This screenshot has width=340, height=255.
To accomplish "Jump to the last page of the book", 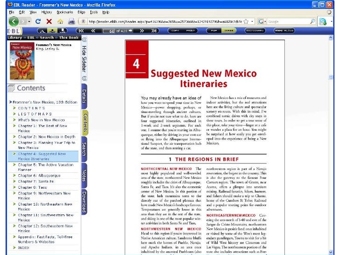I will point(154,31).
